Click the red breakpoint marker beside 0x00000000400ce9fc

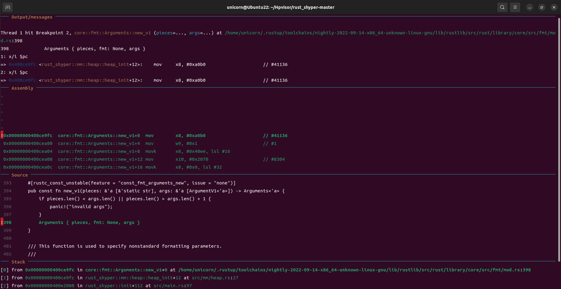[x=2, y=136]
